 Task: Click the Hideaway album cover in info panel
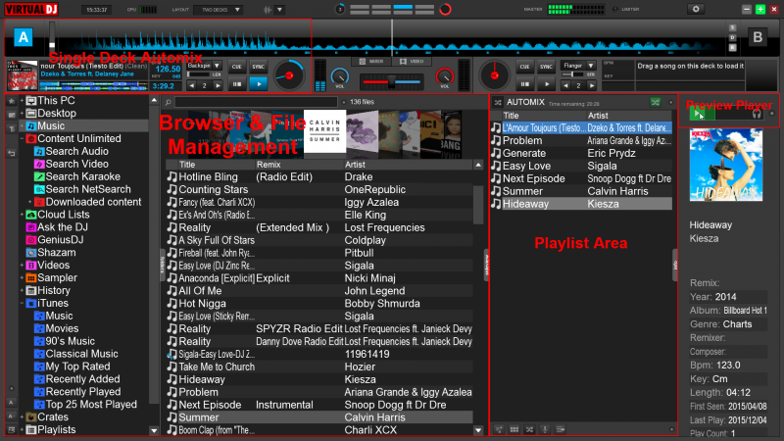point(726,165)
